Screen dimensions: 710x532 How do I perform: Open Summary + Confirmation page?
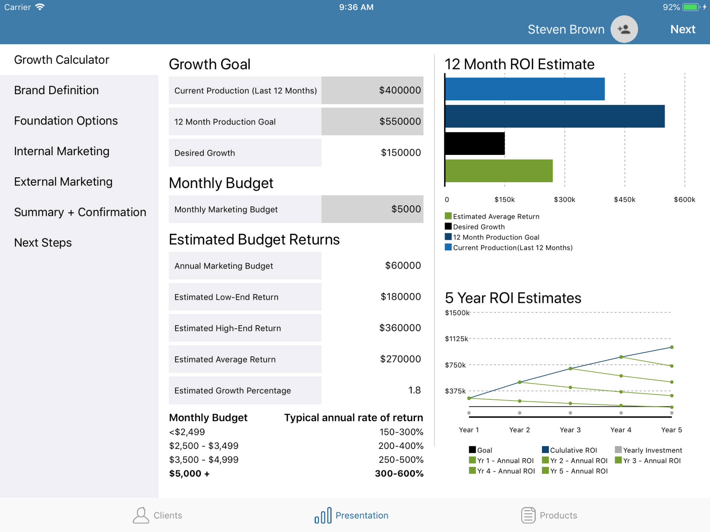click(80, 212)
